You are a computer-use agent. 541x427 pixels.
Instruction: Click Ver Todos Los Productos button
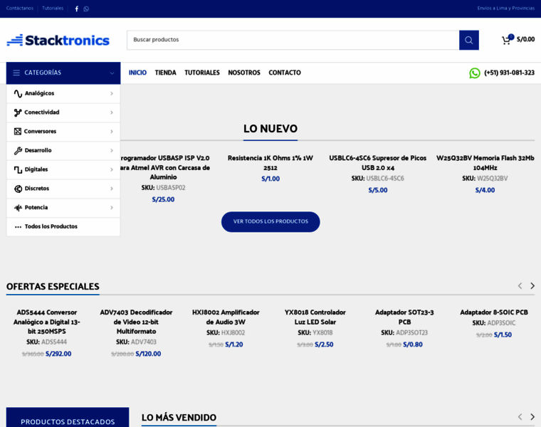click(x=270, y=221)
